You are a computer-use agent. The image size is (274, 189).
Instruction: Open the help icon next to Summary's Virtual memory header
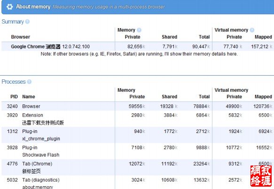point(252,30)
